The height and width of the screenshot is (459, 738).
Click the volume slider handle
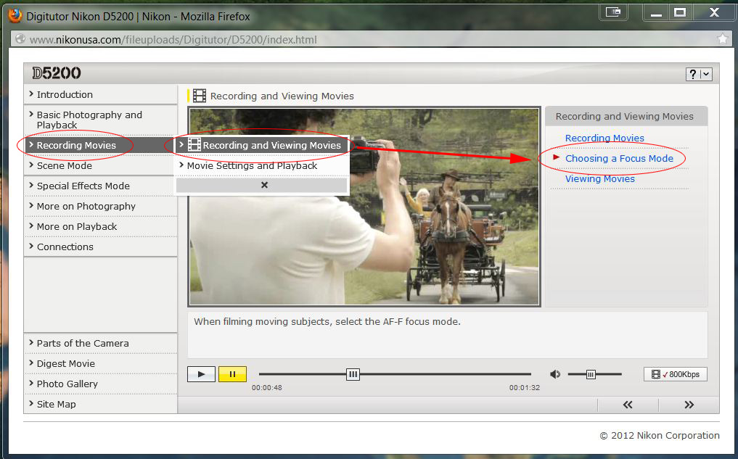coord(591,374)
